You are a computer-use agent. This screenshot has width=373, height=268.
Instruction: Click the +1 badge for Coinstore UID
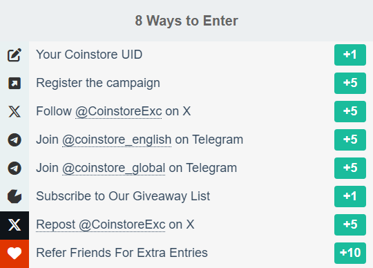tap(350, 55)
